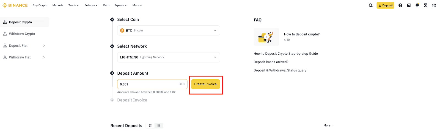Open the notifications bell
The image size is (440, 132).
coord(417,5)
